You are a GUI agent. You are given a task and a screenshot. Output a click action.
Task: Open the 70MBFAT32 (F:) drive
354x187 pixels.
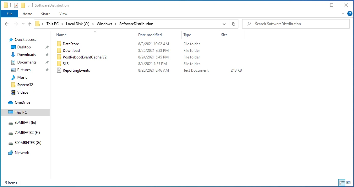click(27, 133)
